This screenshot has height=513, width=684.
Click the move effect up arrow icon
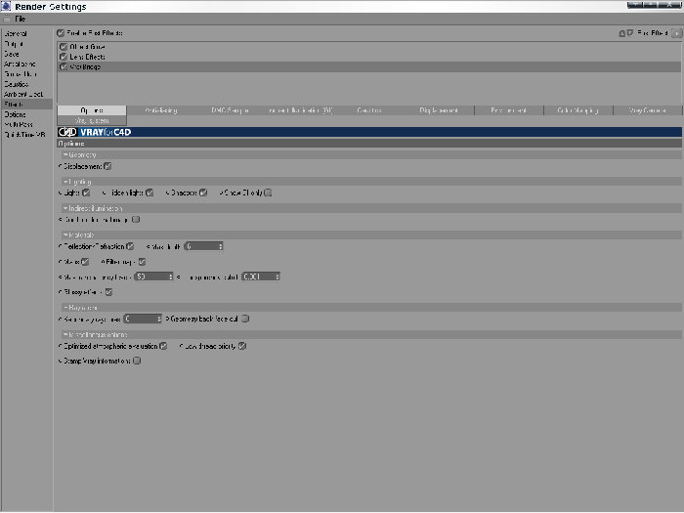pyautogui.click(x=622, y=33)
